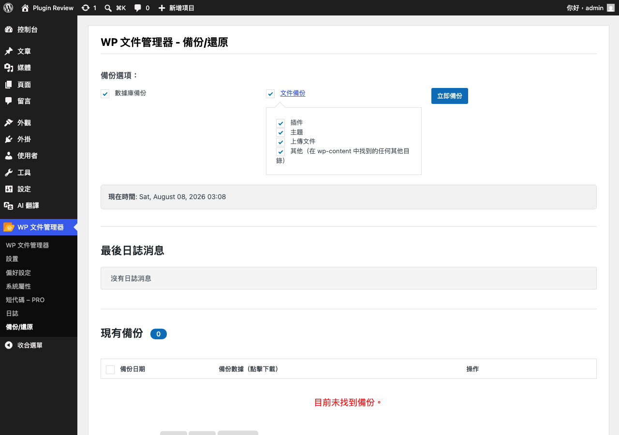The height and width of the screenshot is (435, 619).
Task: Uncheck the 上傳文件 checkbox
Action: coord(280,142)
